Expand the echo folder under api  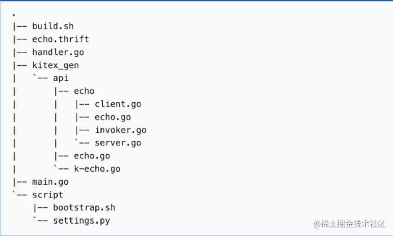(x=84, y=91)
